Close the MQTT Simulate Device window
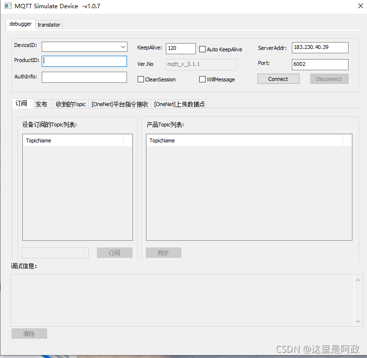 (x=361, y=6)
